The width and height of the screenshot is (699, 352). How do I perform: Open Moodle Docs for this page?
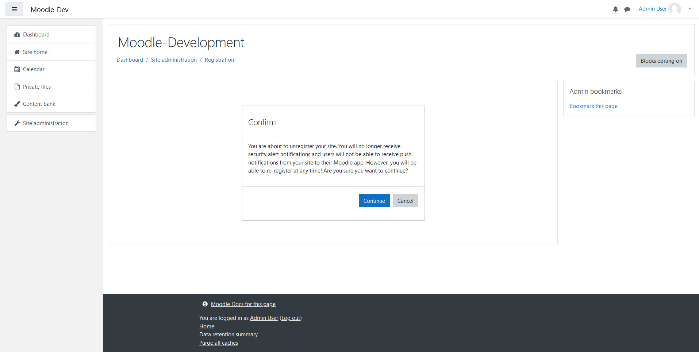[x=243, y=304]
